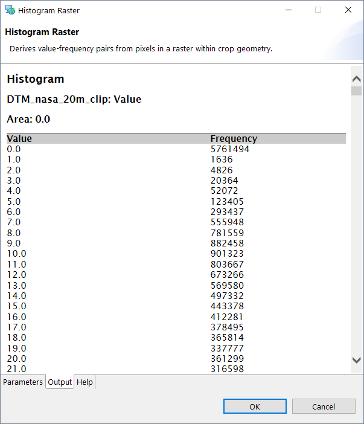Click the Frequency column header
The image size is (364, 424).
[x=234, y=138]
